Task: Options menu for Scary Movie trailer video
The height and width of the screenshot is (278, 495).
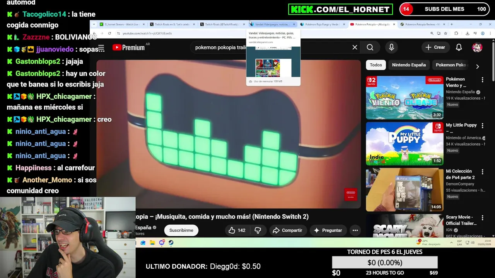Action: (x=482, y=217)
